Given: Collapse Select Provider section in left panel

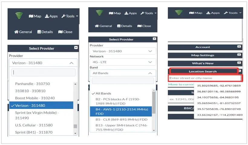Looking at the screenshot, I should click(76, 48).
